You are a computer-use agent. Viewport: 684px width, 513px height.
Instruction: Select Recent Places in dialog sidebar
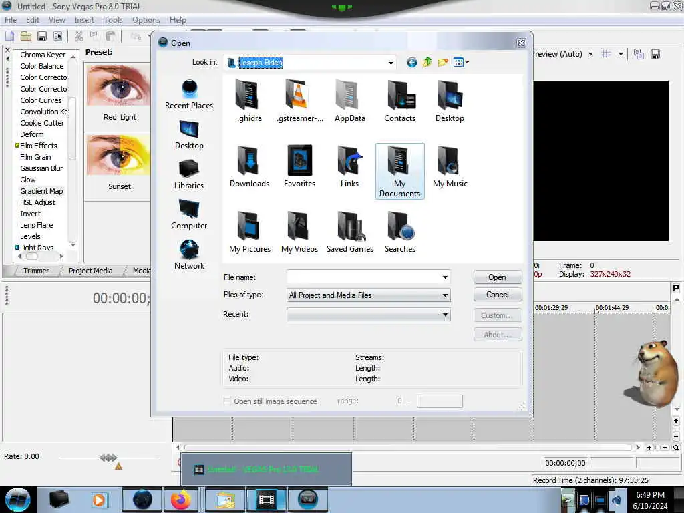pos(189,94)
